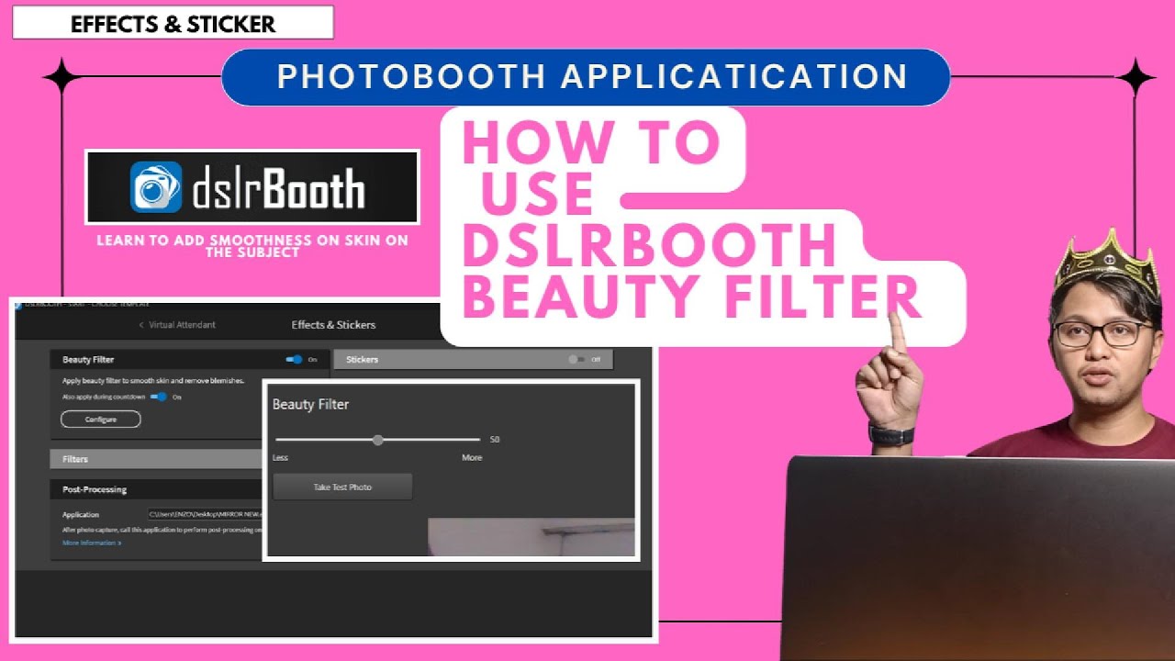
Task: Click the 'BEAUTY FILTER' headline text
Action: (691, 297)
